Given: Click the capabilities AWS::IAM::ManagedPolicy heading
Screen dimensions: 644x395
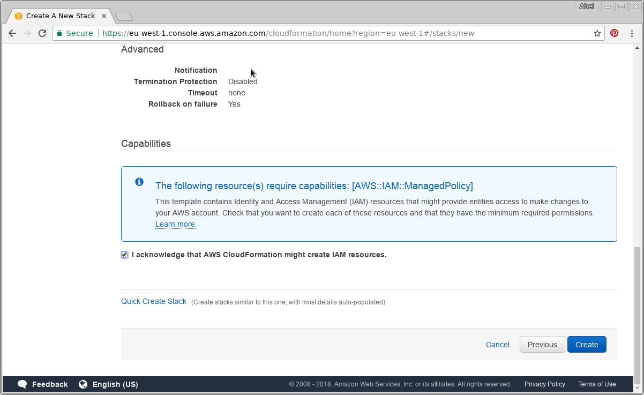Looking at the screenshot, I should tap(314, 186).
